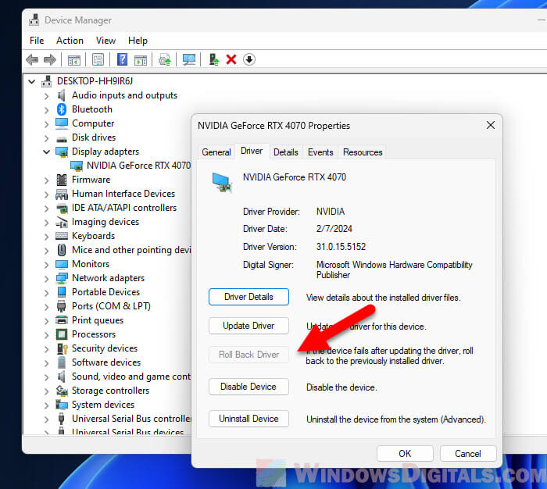This screenshot has width=547, height=489.
Task: Open the File menu
Action: point(37,41)
